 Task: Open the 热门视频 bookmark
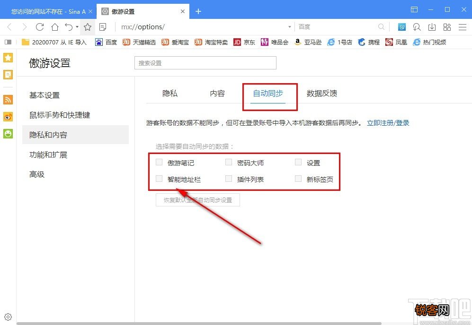pyautogui.click(x=429, y=43)
